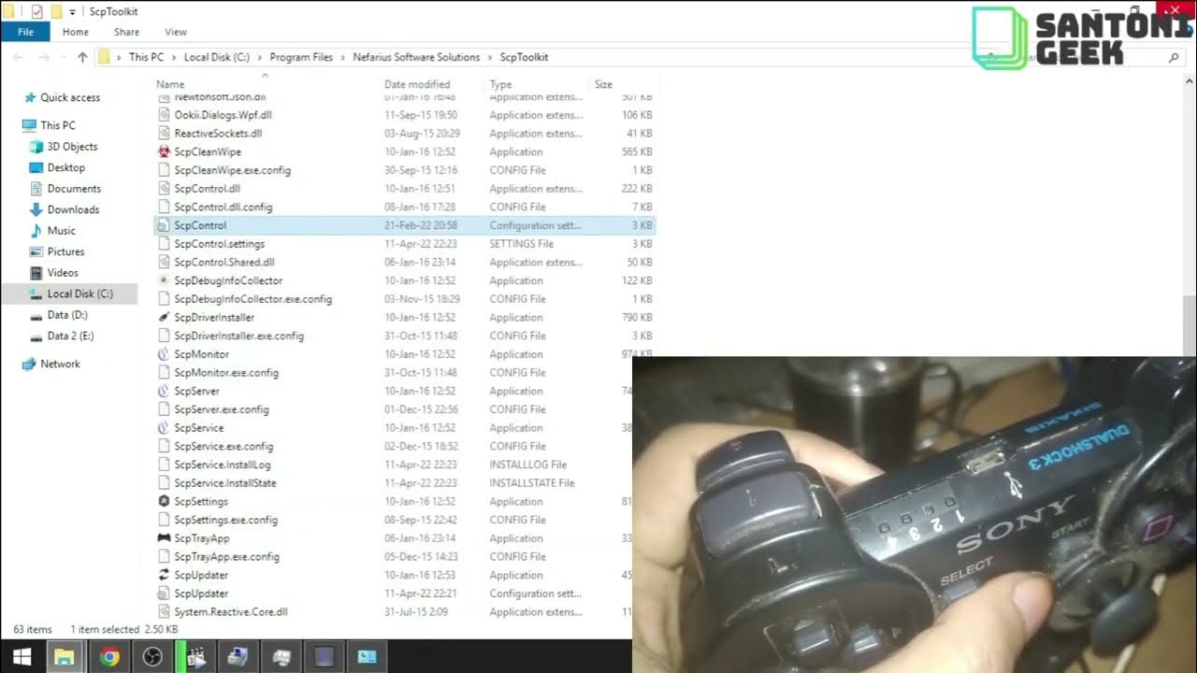Click the Up arrow navigation button
Image resolution: width=1197 pixels, height=673 pixels.
82,57
